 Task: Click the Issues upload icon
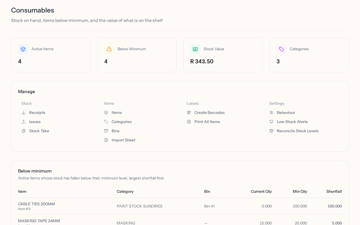point(24,122)
